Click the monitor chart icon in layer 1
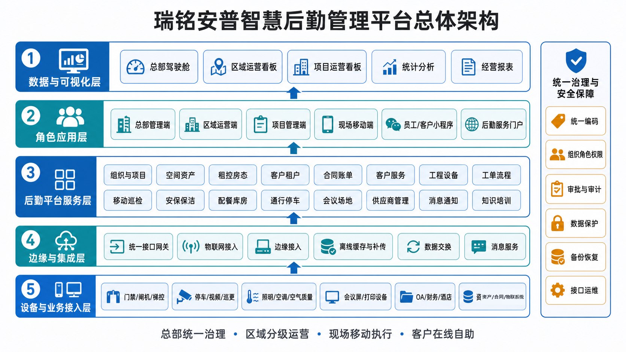 74,61
